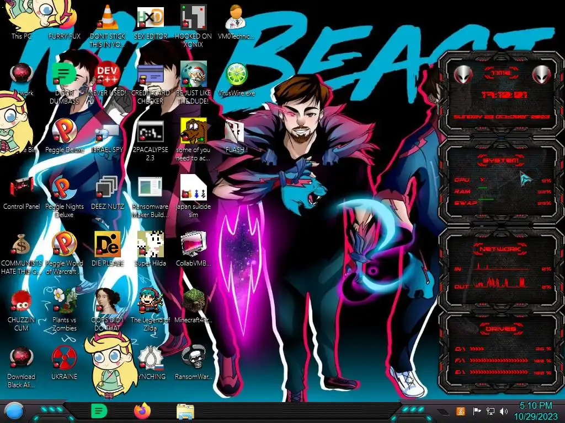565x423 pixels.
Task: Open BE JUST LIKE THE DUDE! icon
Action: [x=193, y=83]
